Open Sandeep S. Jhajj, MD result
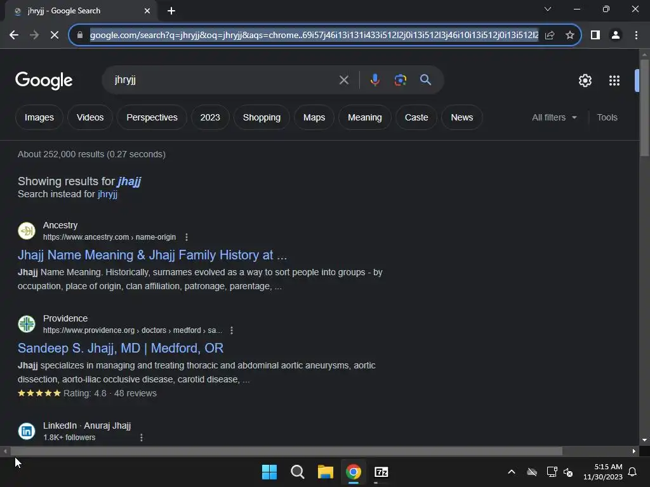650x487 pixels. pos(120,348)
